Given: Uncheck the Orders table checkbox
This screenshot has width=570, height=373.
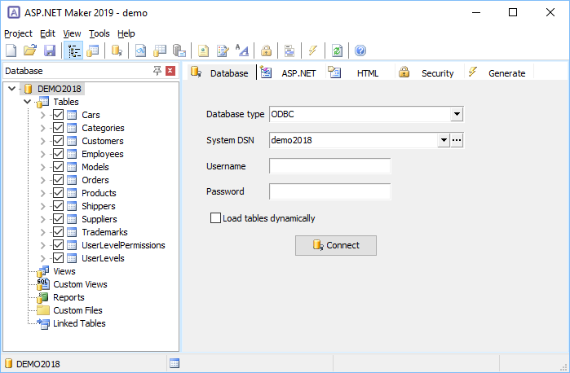Looking at the screenshot, I should click(x=58, y=180).
